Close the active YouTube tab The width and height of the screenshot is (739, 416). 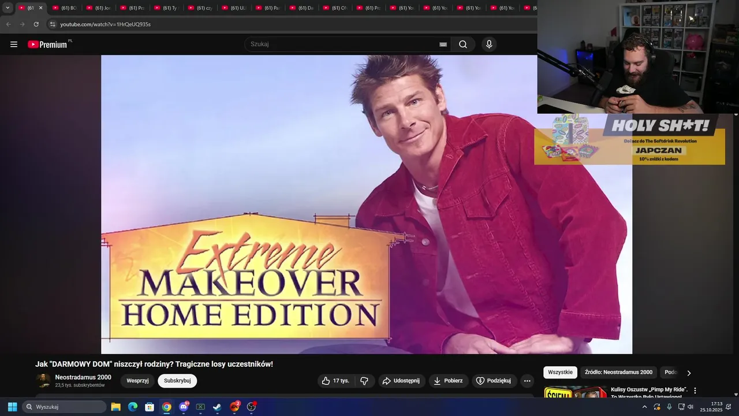point(40,8)
